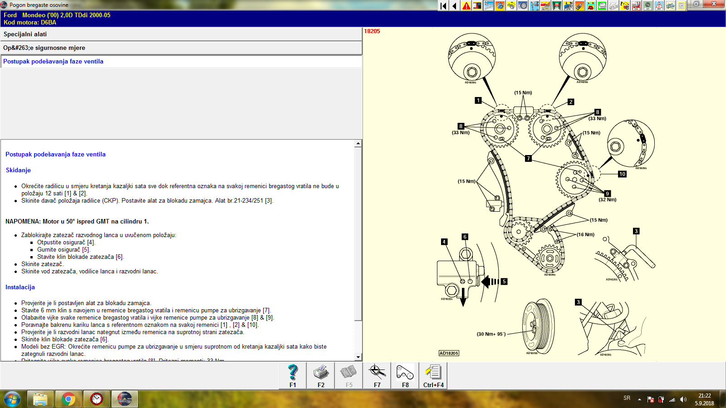
Task: Click 'Gurnite osigurač [5].' step
Action: click(x=64, y=249)
